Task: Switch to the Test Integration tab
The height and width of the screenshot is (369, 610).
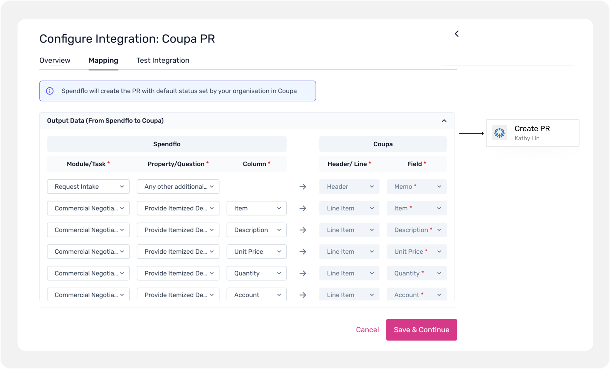Action: (x=163, y=60)
